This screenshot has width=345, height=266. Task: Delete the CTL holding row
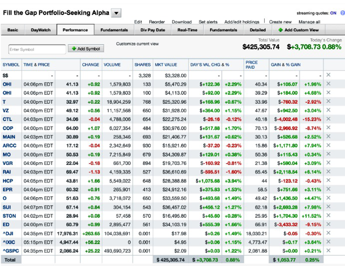tap(328, 119)
